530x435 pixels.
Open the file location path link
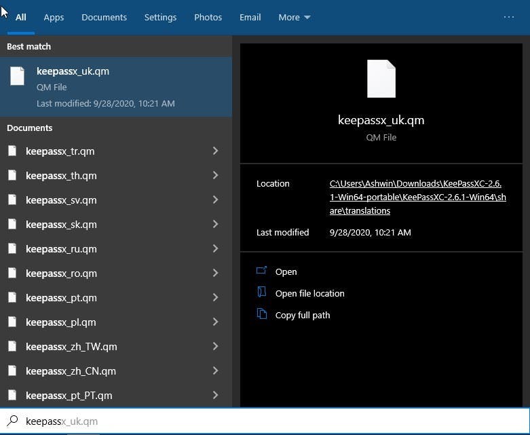point(417,197)
